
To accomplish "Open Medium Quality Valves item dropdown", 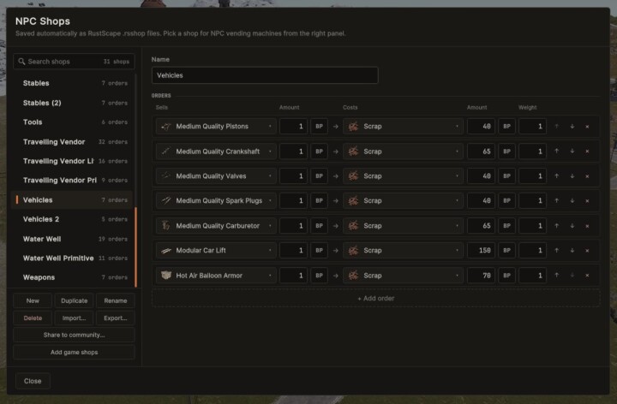I will point(216,176).
